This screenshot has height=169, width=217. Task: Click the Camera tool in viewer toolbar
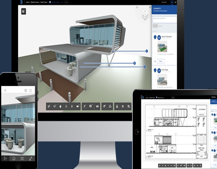point(78,106)
